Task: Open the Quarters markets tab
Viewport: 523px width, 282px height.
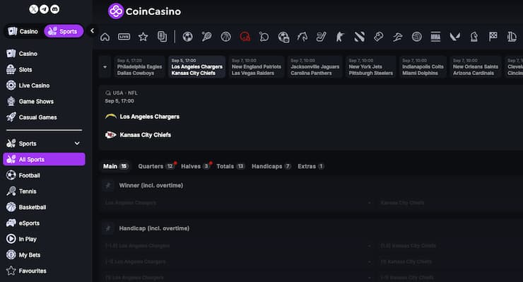Action: click(156, 166)
